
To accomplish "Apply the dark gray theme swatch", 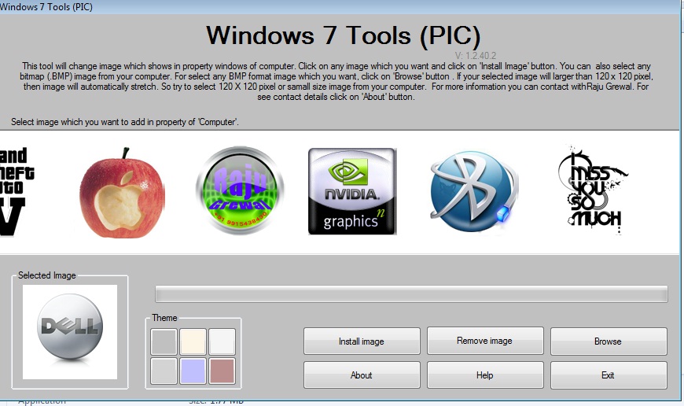I will pos(164,341).
